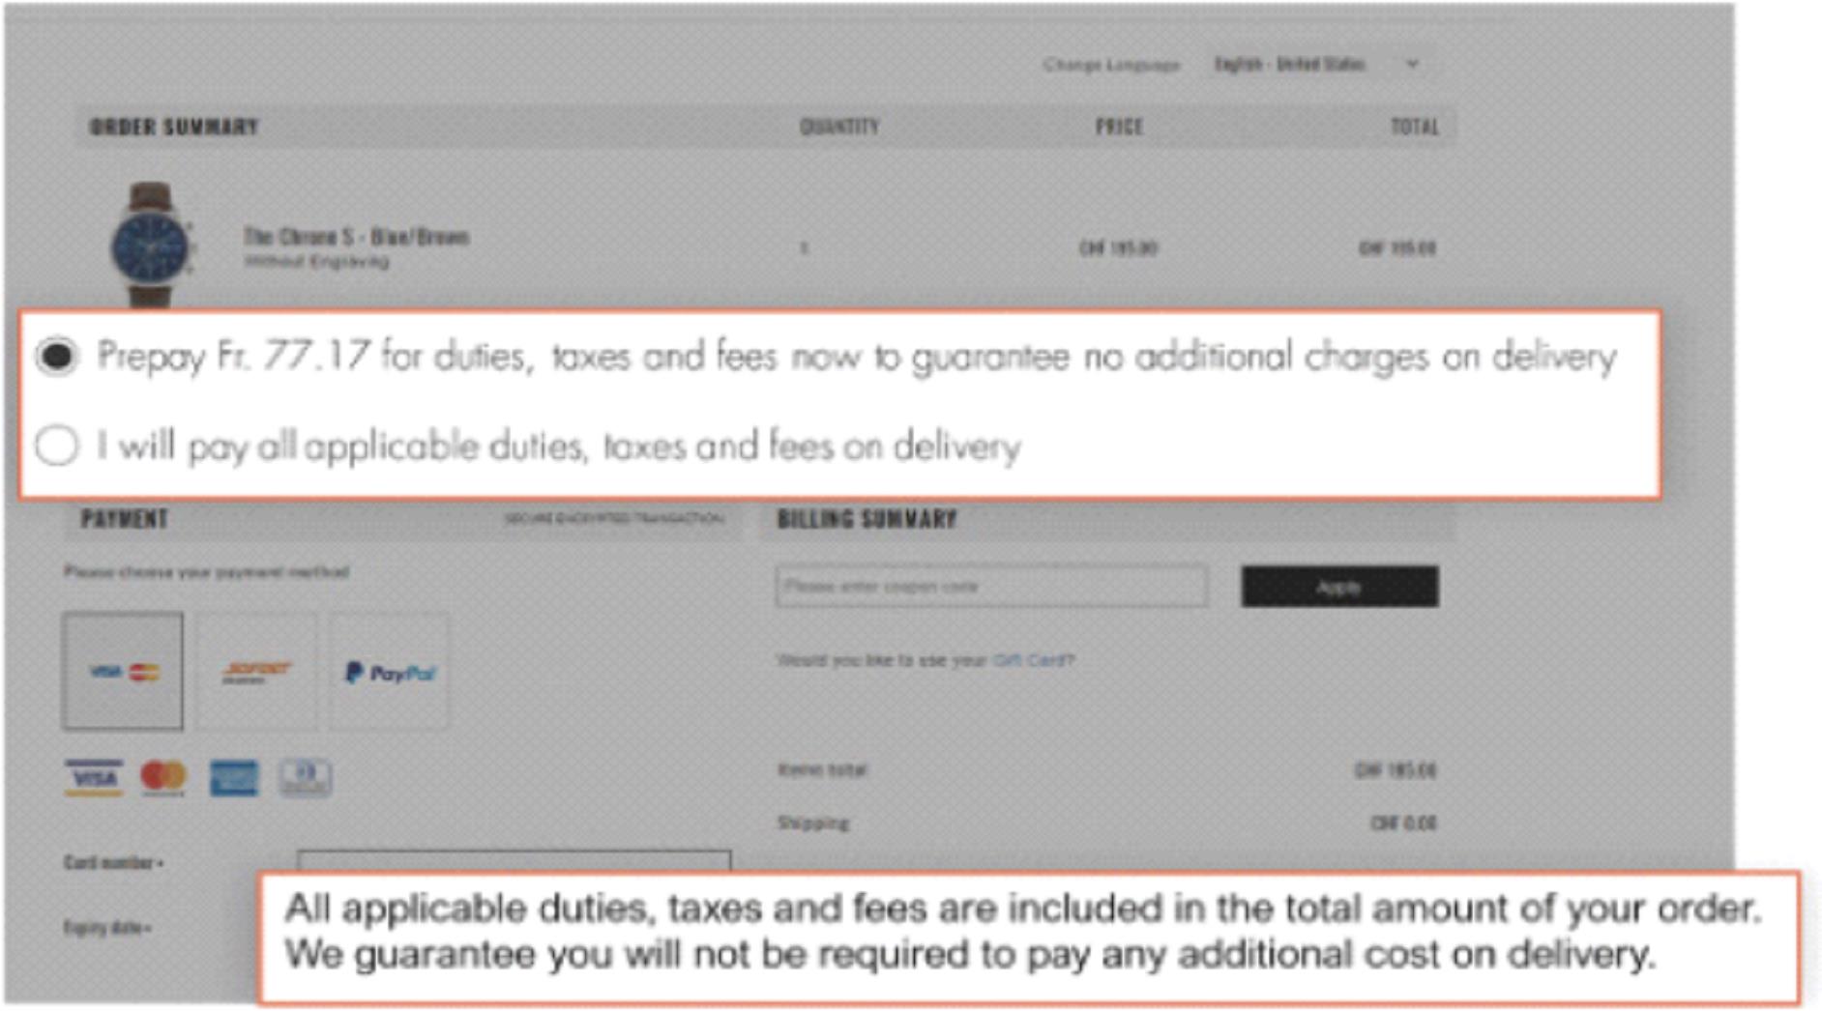Click the Order Summary header
Viewport: 1822px width, 1011px height.
pyautogui.click(x=174, y=128)
